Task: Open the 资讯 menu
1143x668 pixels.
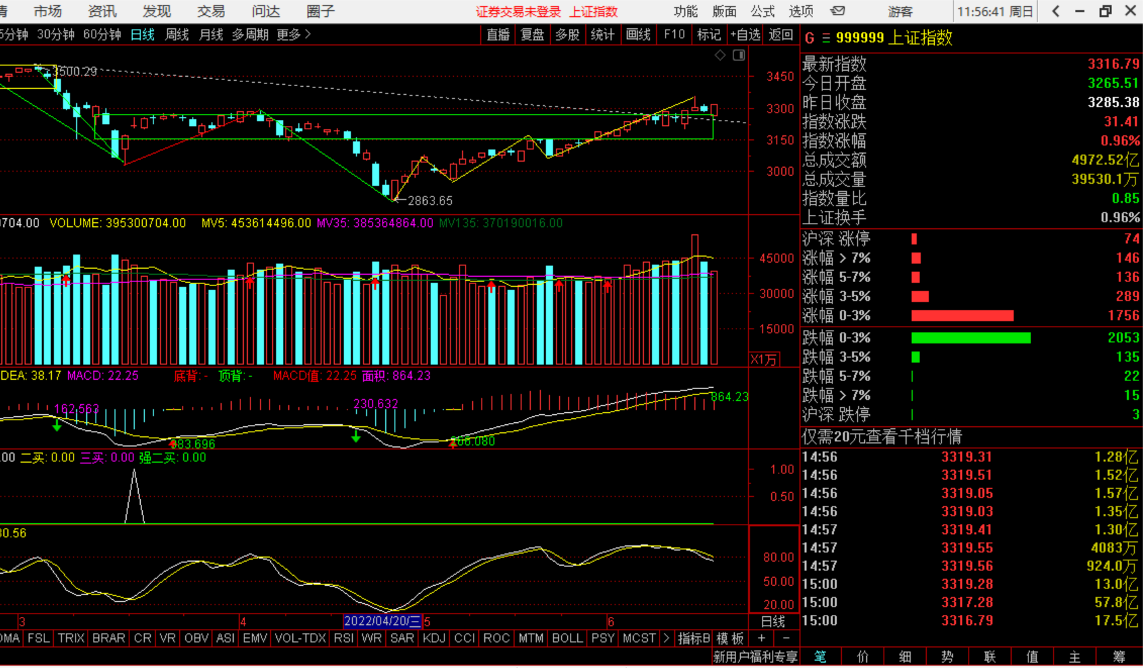Action: tap(102, 11)
